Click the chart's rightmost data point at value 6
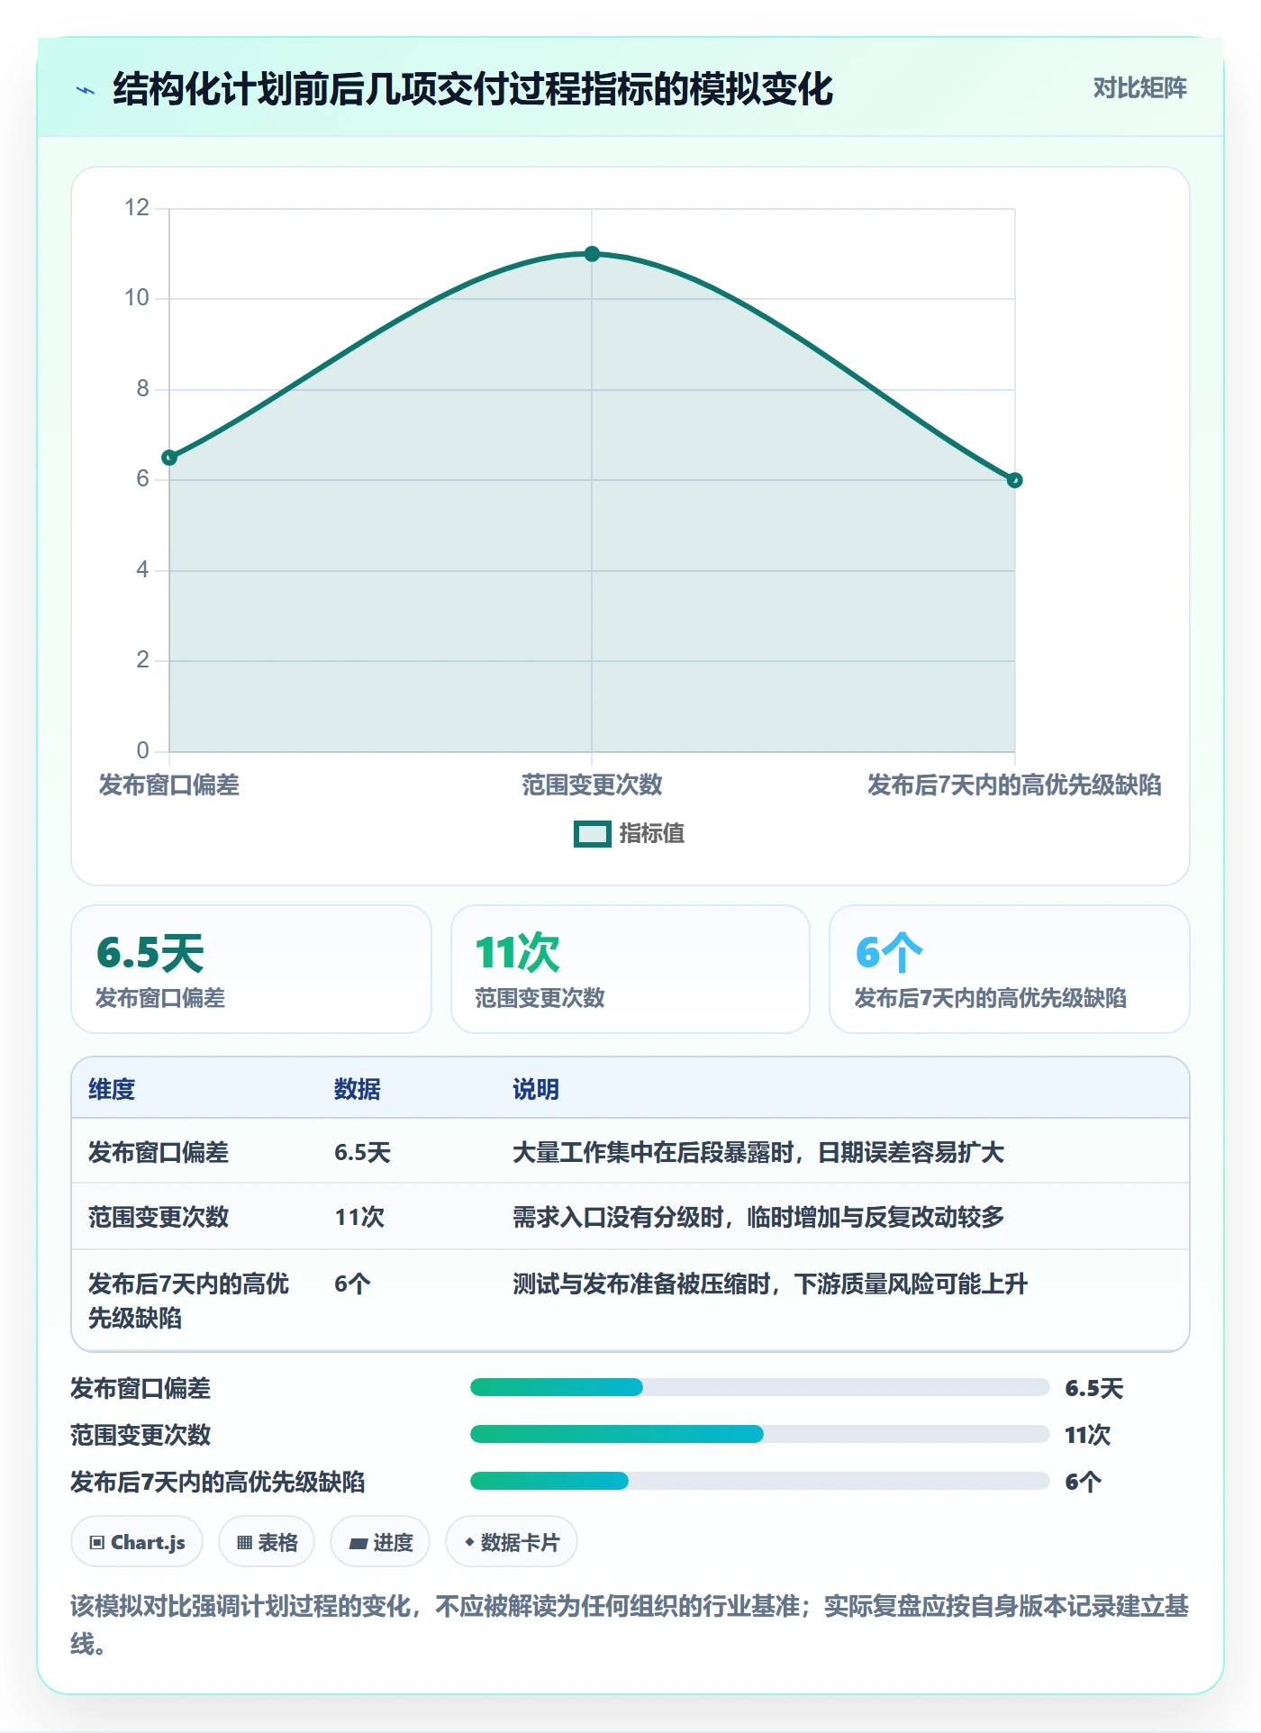 tap(1014, 480)
